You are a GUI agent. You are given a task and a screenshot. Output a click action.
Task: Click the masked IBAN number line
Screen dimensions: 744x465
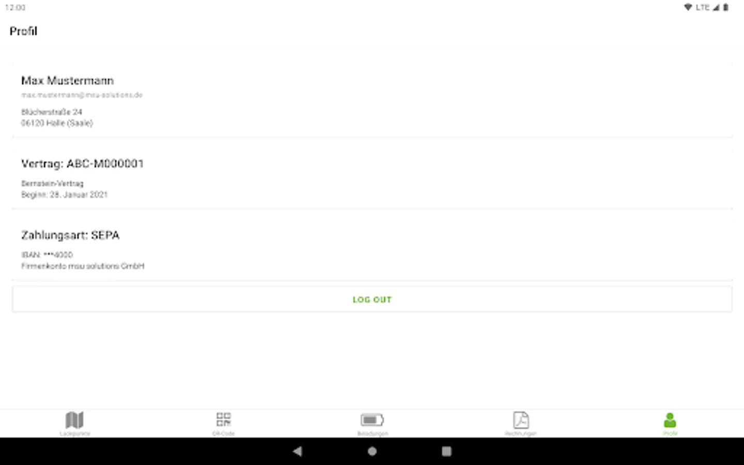pyautogui.click(x=47, y=255)
